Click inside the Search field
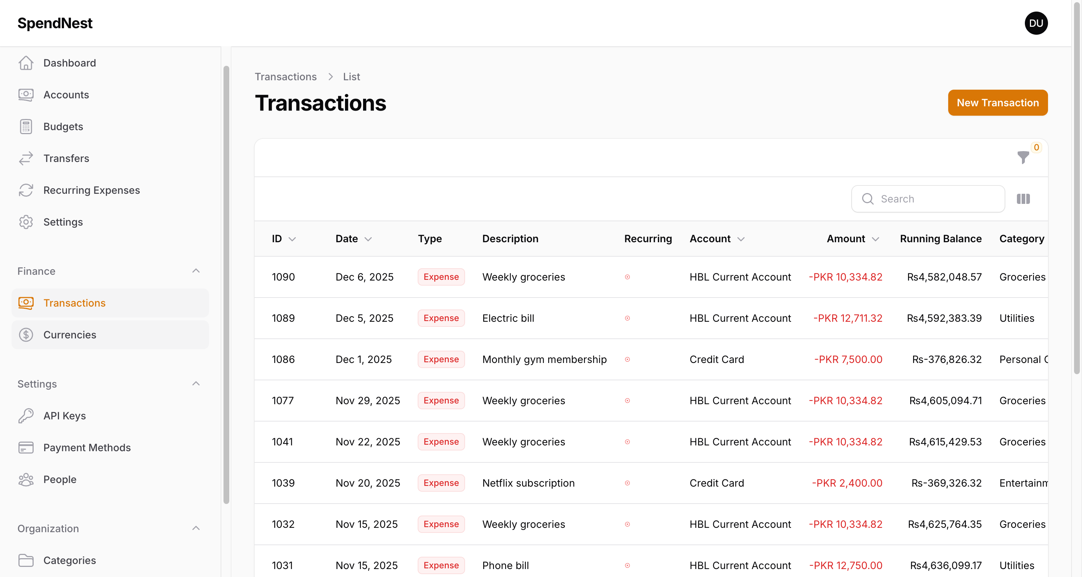This screenshot has height=577, width=1082. [x=928, y=198]
